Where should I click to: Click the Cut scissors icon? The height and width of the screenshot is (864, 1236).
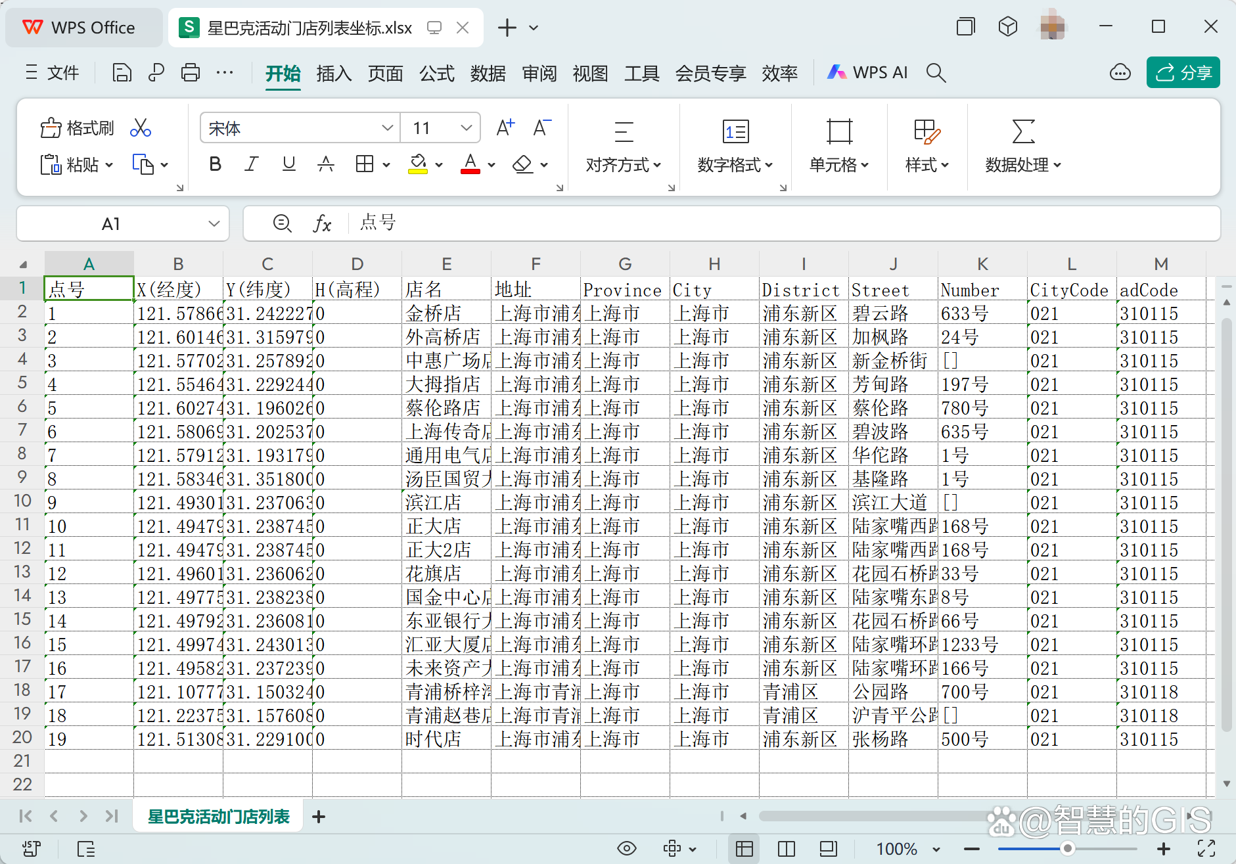point(141,128)
